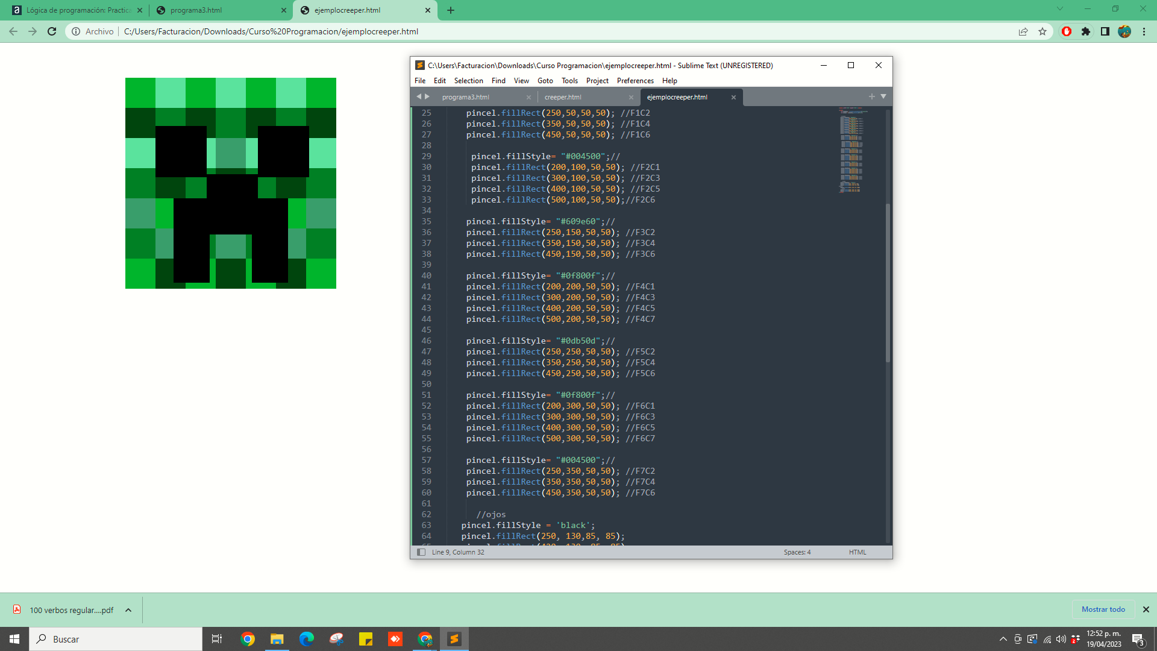Viewport: 1157px width, 651px height.
Task: Click Sublime next tab right arrow
Action: 427,96
